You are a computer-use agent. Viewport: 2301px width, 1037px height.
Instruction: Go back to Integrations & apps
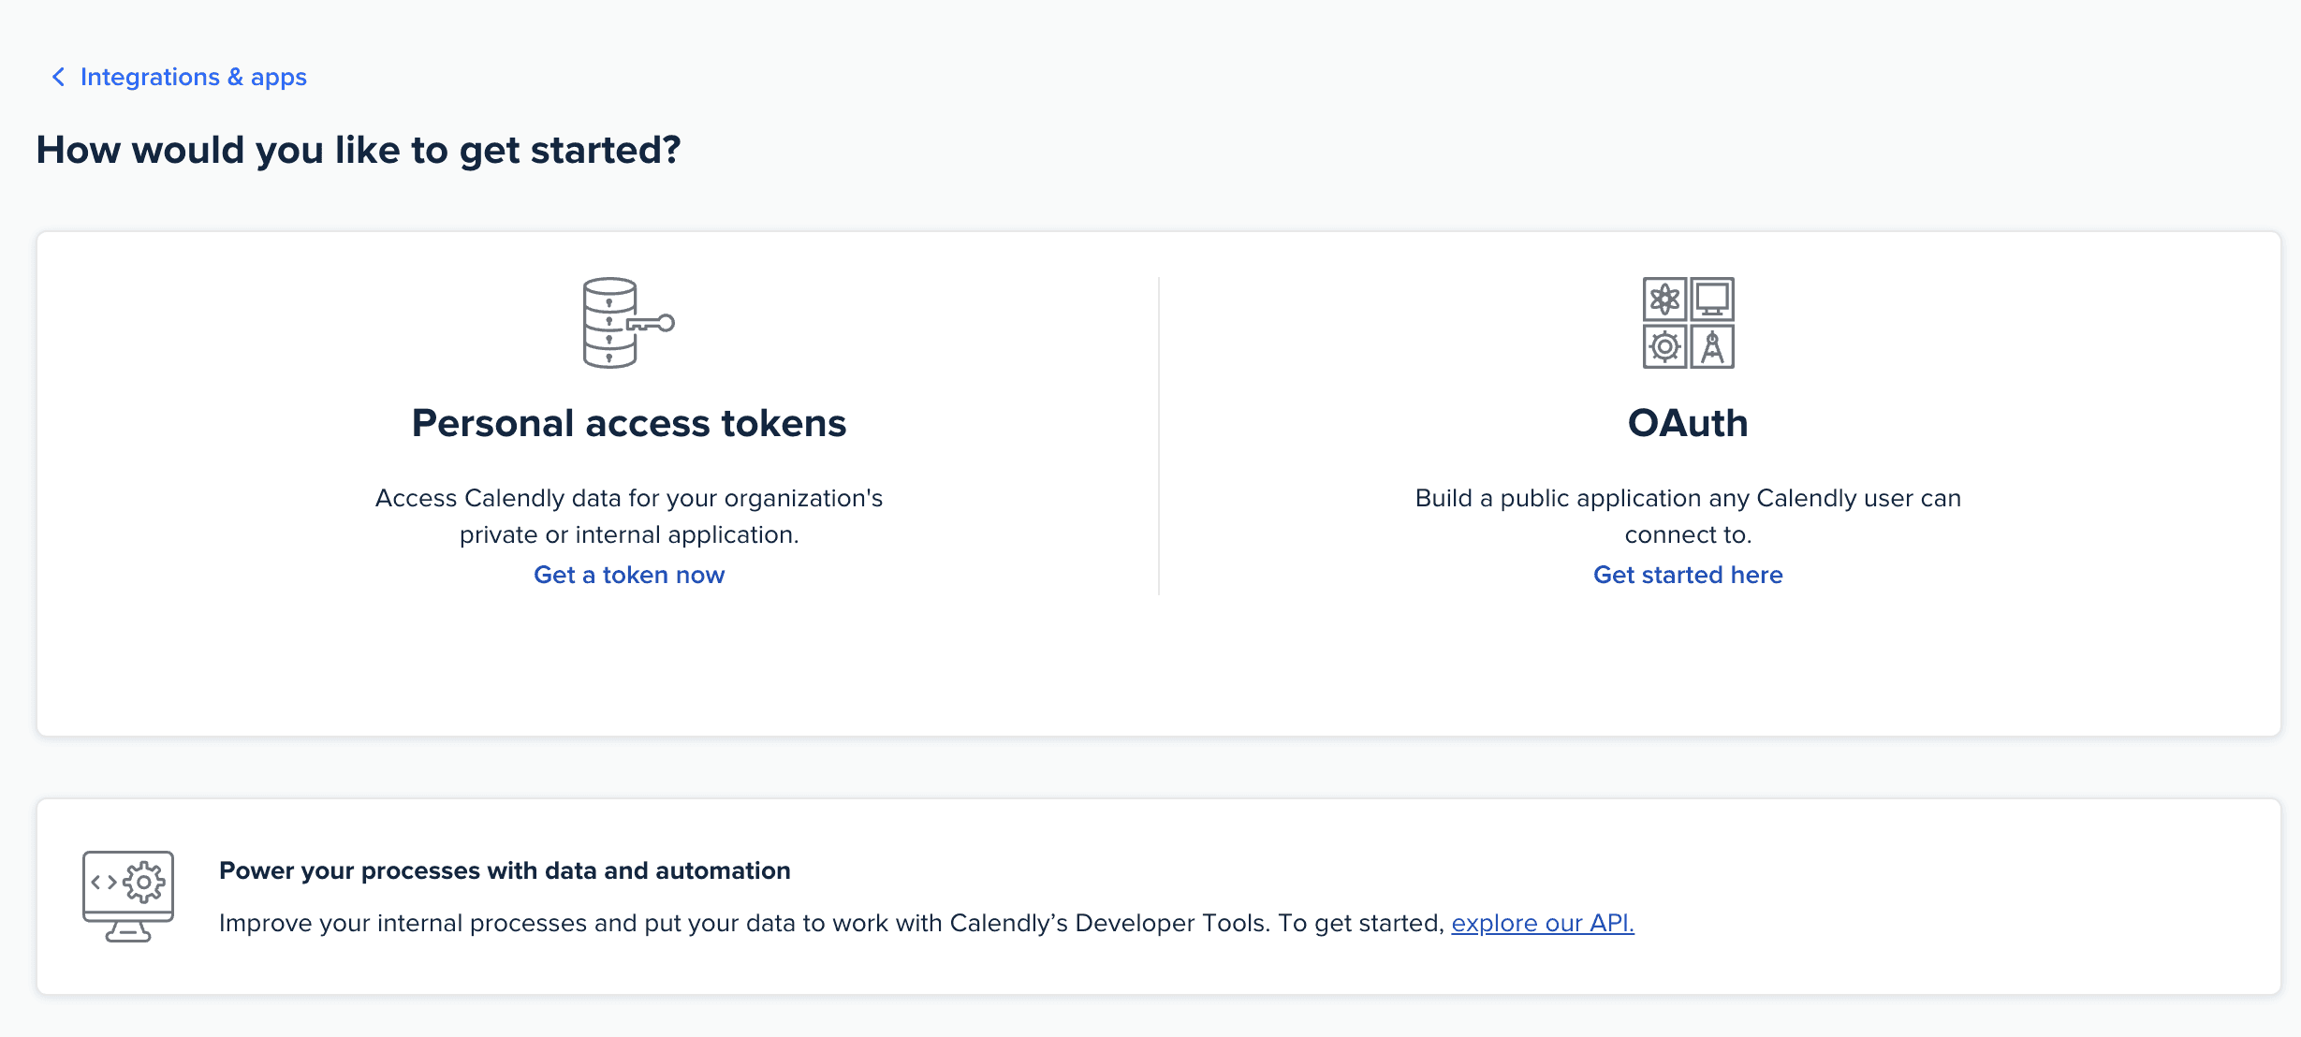[x=193, y=77]
